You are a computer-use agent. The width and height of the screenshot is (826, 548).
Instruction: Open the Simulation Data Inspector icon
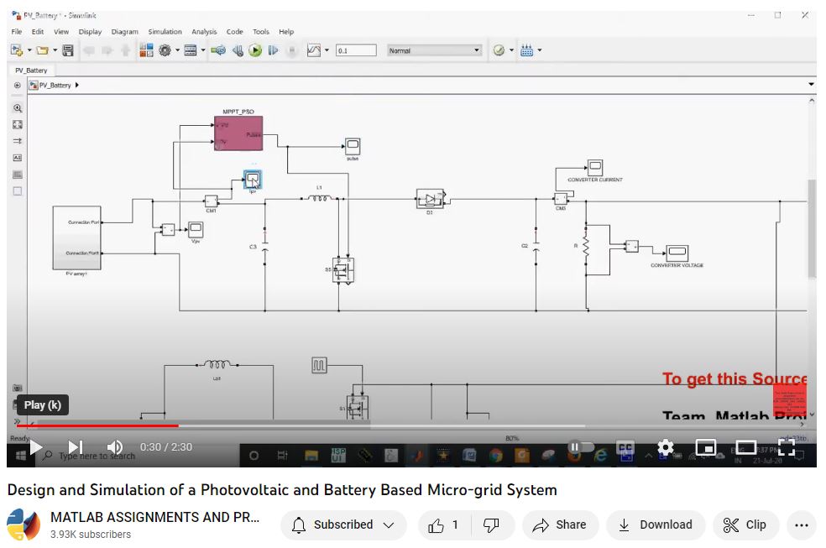pyautogui.click(x=313, y=50)
